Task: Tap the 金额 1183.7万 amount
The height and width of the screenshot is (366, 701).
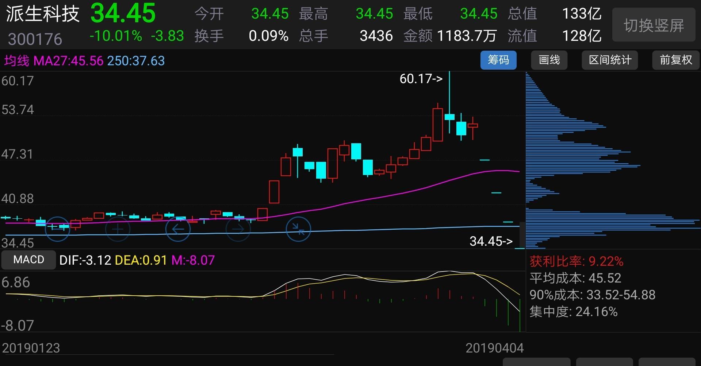Action: click(450, 36)
